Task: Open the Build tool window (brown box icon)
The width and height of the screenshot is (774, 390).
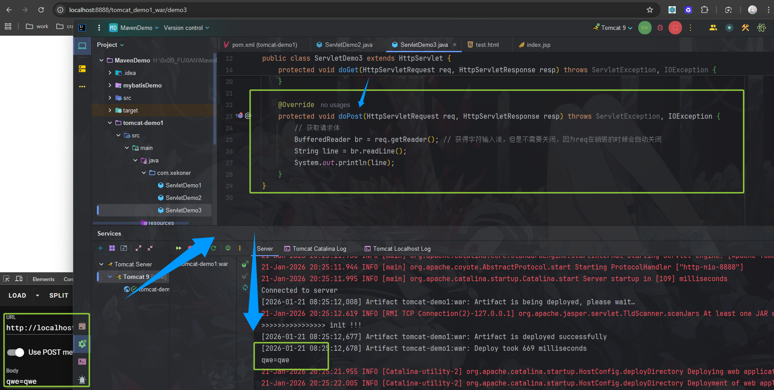Action: [82, 326]
